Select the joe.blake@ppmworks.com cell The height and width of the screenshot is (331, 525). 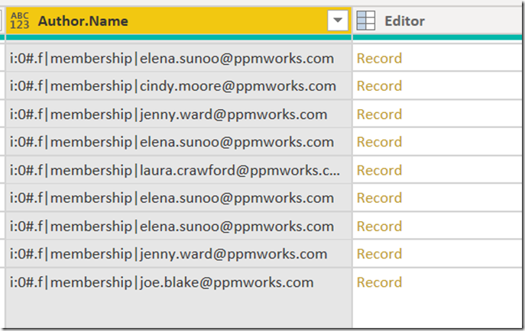click(x=179, y=282)
